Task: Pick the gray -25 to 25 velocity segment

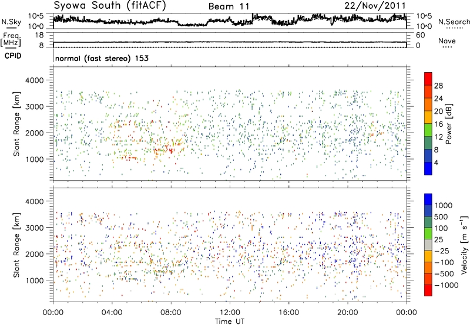Action: click(x=428, y=245)
